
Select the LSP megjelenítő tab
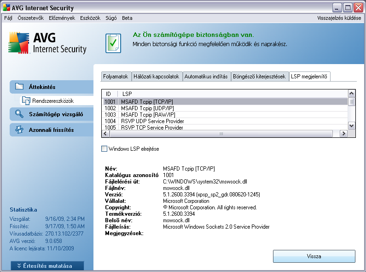(309, 77)
